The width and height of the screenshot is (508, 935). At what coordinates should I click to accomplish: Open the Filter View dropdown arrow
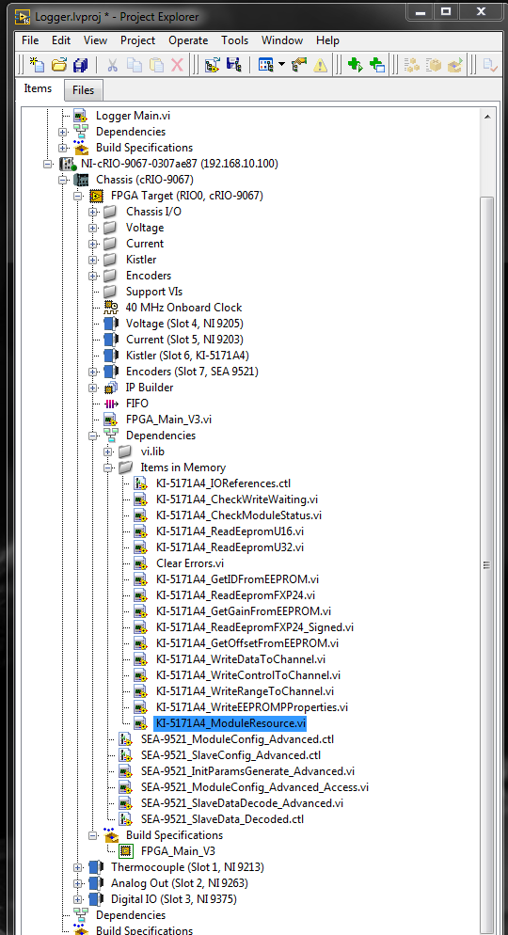pyautogui.click(x=281, y=65)
